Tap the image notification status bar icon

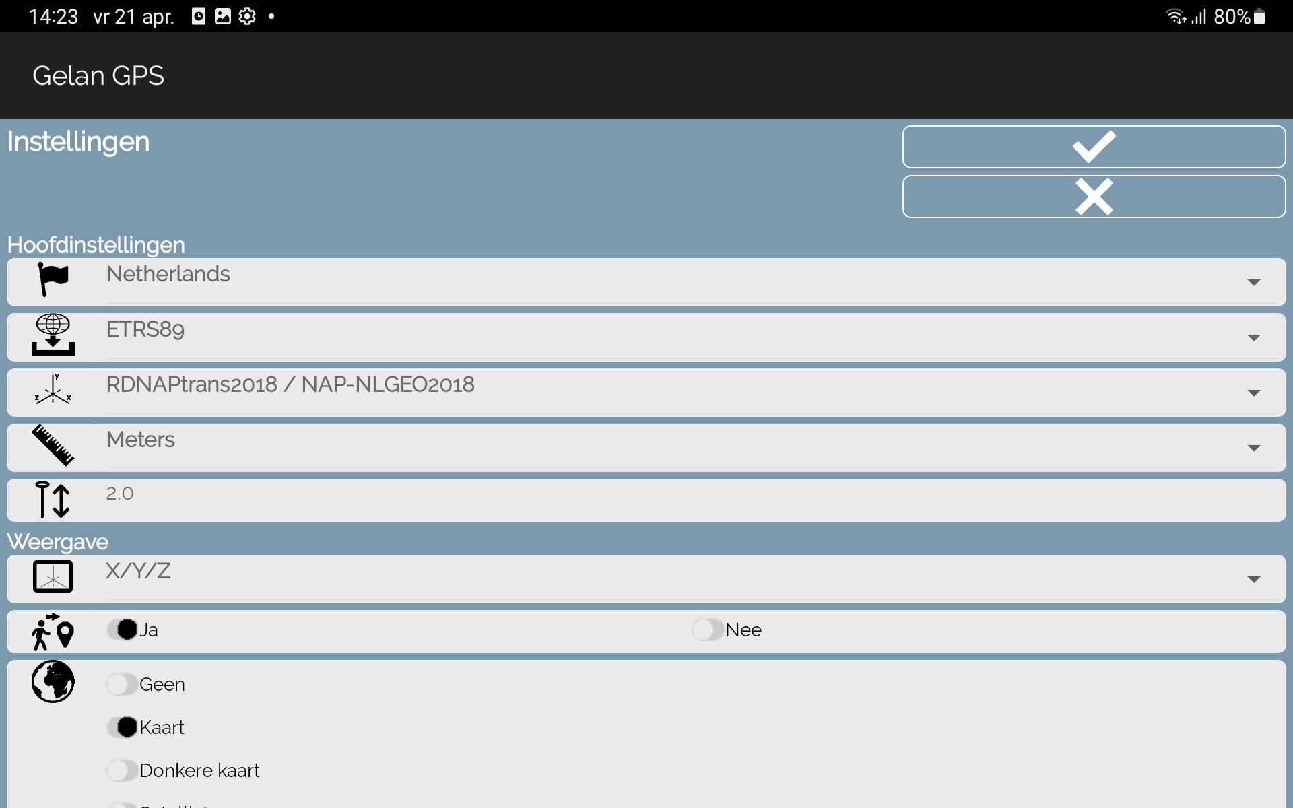point(223,16)
